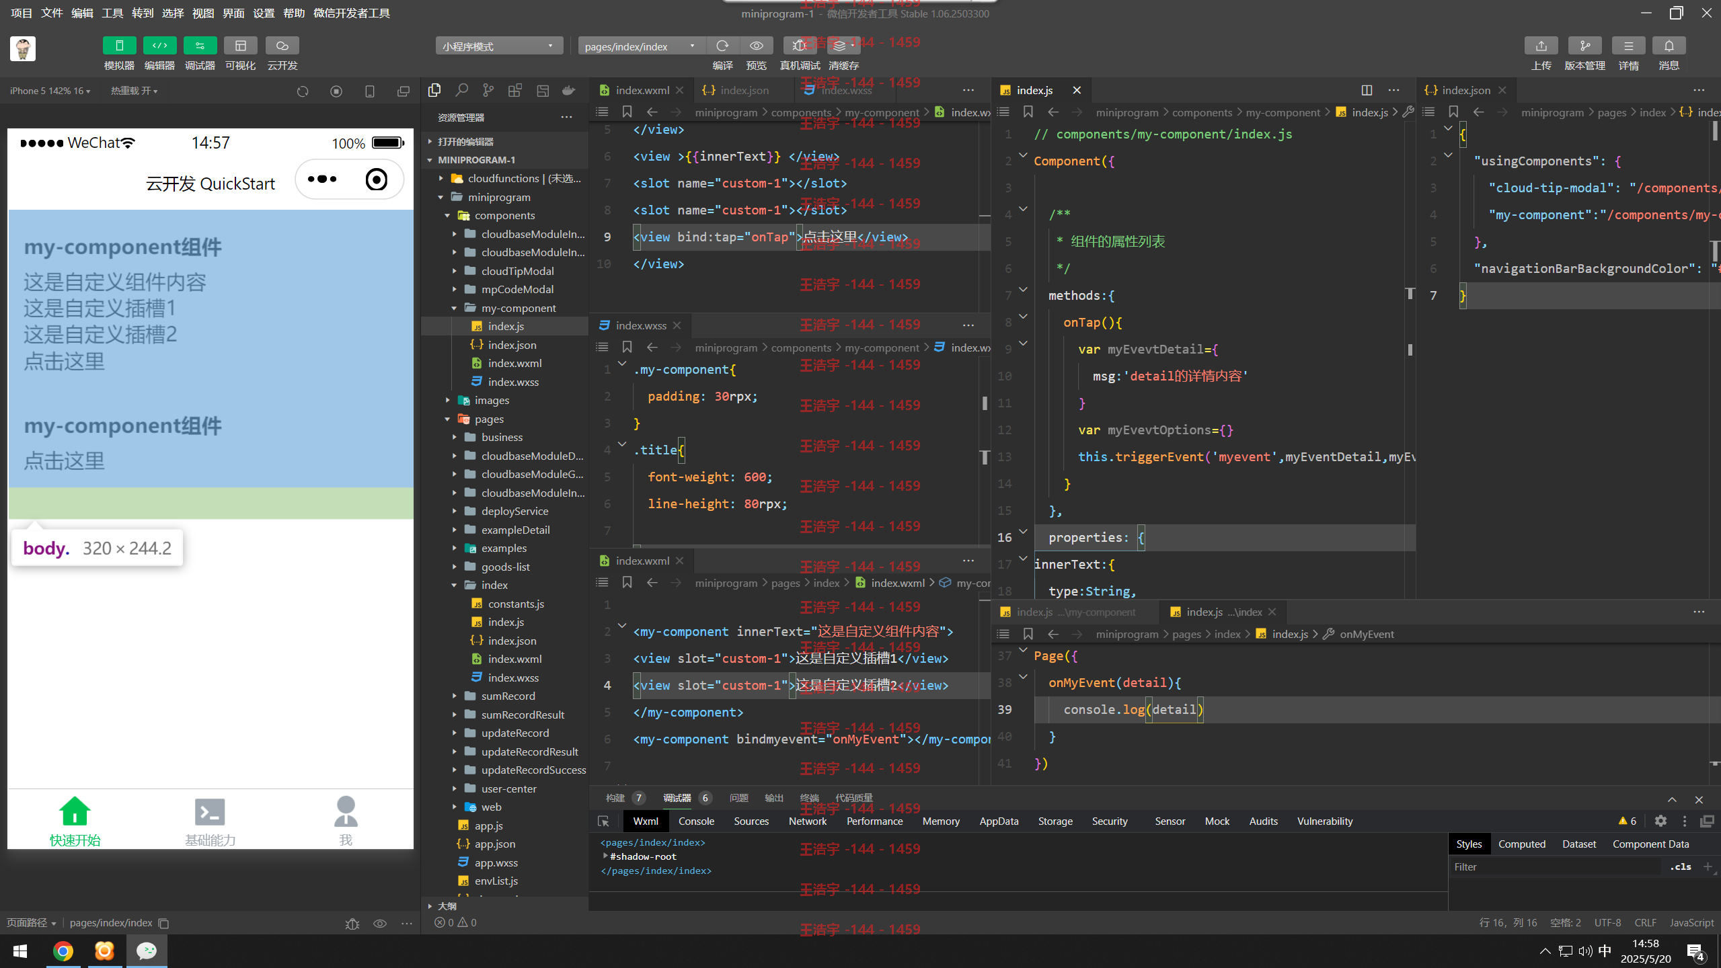Open the 终端 (terminal) panel tab

[809, 798]
